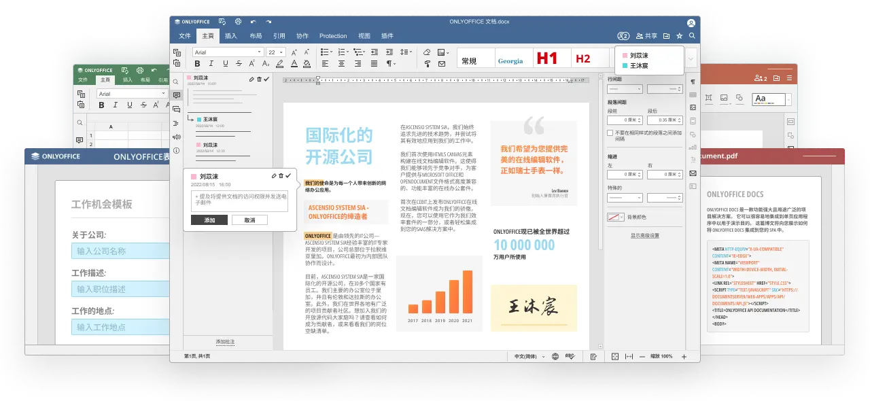Click the undo arrow in the document title bar

[254, 22]
